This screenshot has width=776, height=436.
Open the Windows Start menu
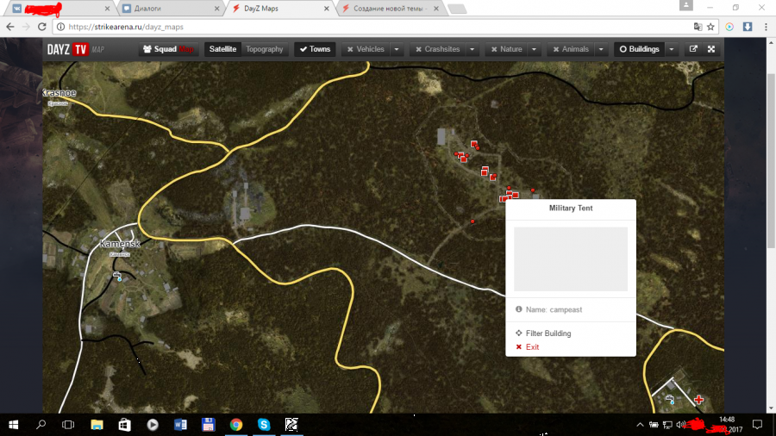click(x=13, y=425)
